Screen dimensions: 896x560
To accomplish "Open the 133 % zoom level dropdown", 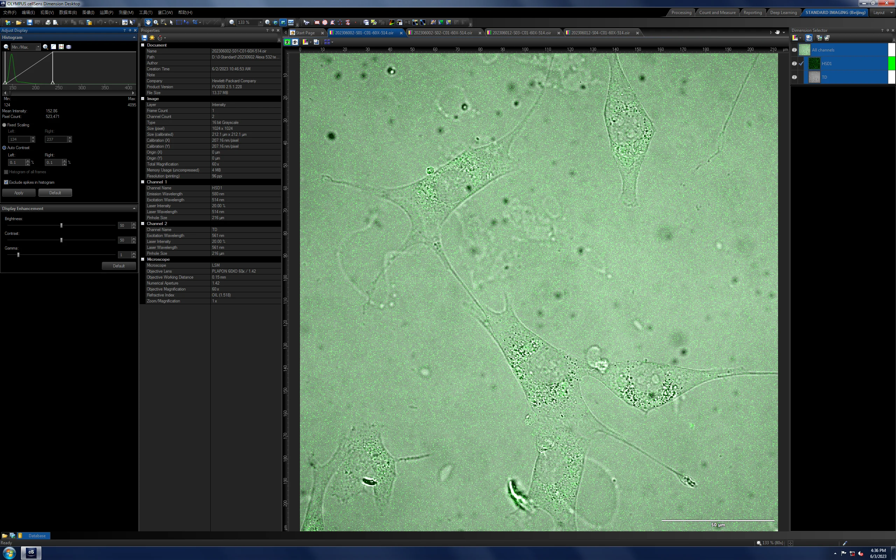I will [x=260, y=22].
